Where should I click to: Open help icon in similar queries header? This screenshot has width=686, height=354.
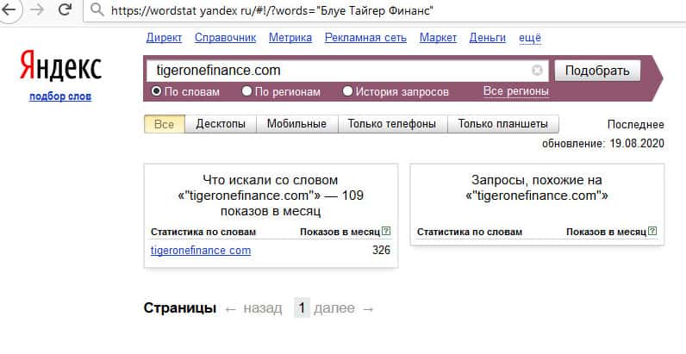click(x=652, y=232)
